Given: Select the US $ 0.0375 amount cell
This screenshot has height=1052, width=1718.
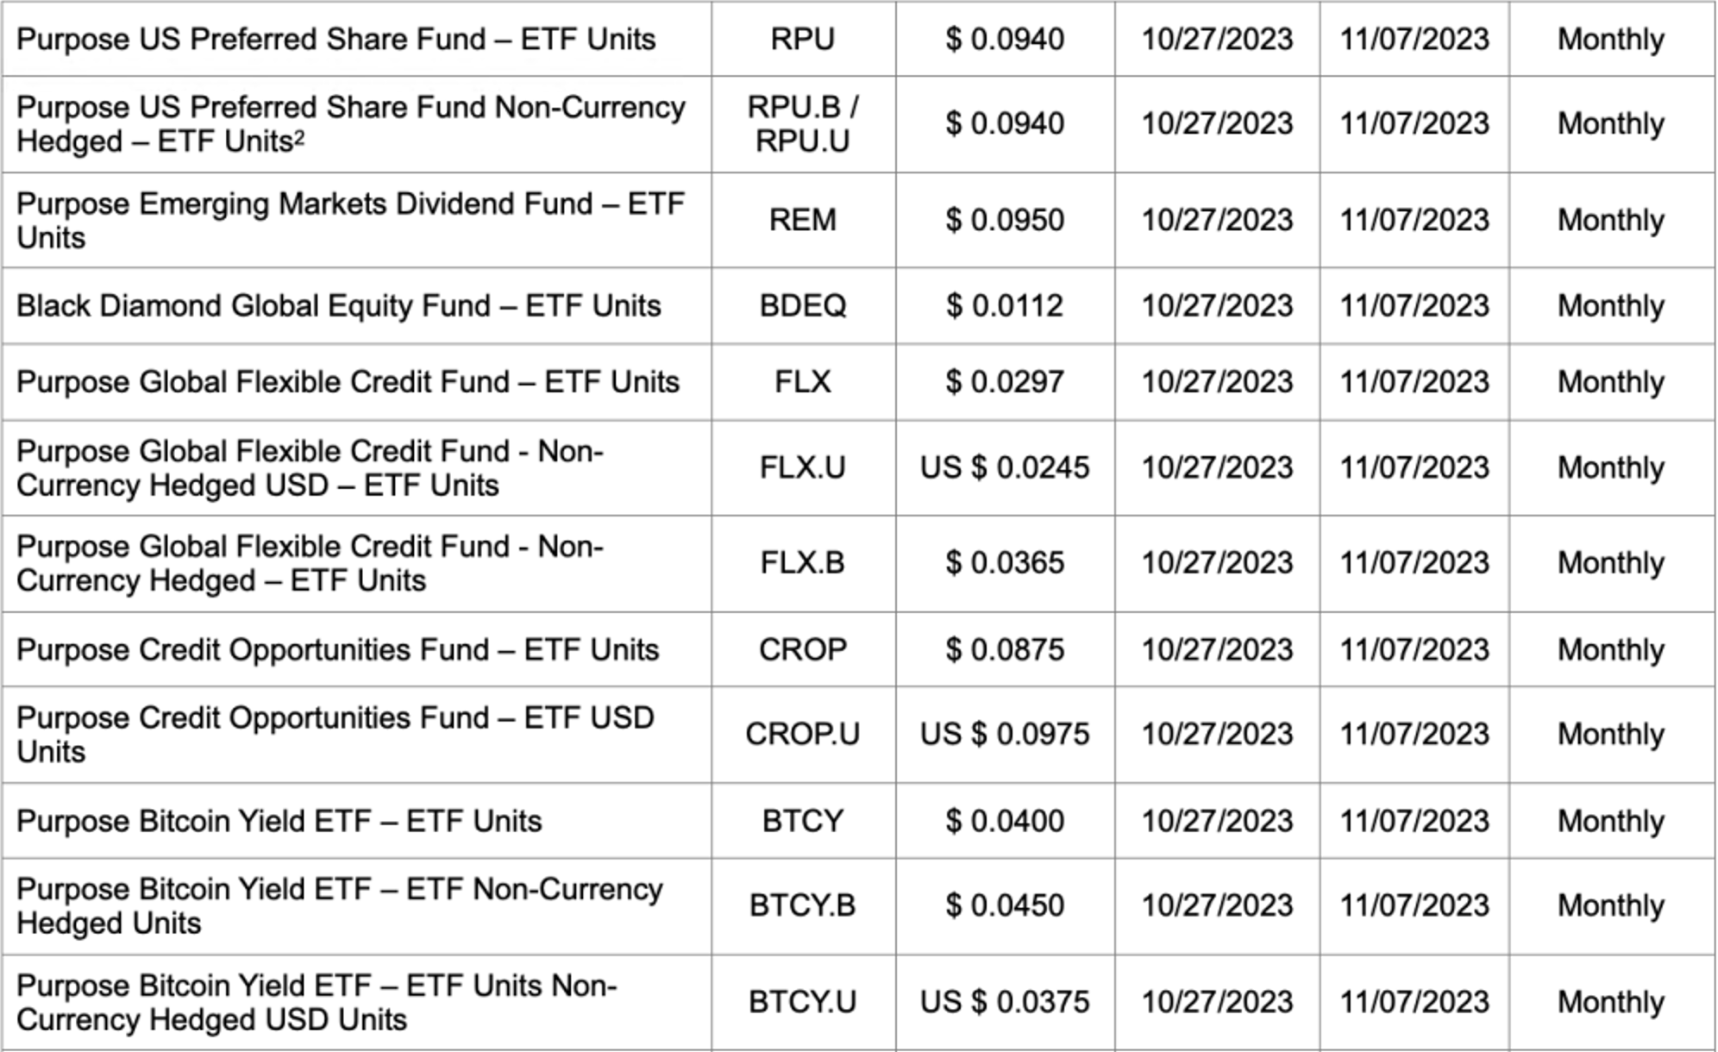Looking at the screenshot, I should click(x=1004, y=1003).
